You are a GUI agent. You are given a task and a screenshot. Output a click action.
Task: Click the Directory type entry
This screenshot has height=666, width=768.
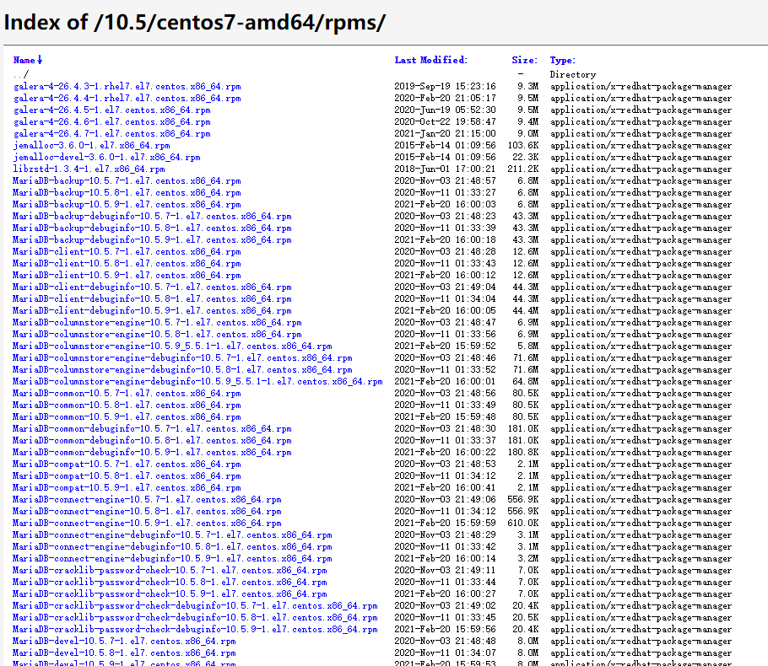click(x=573, y=74)
